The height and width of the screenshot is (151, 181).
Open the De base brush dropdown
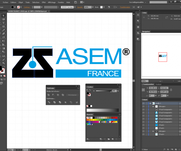tap(75, 7)
